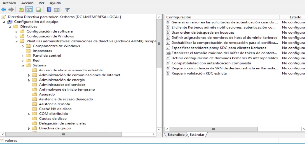This screenshot has height=144, width=305.
Task: Click the tree pane vertical scrollbar down arrow
Action: [x=159, y=129]
